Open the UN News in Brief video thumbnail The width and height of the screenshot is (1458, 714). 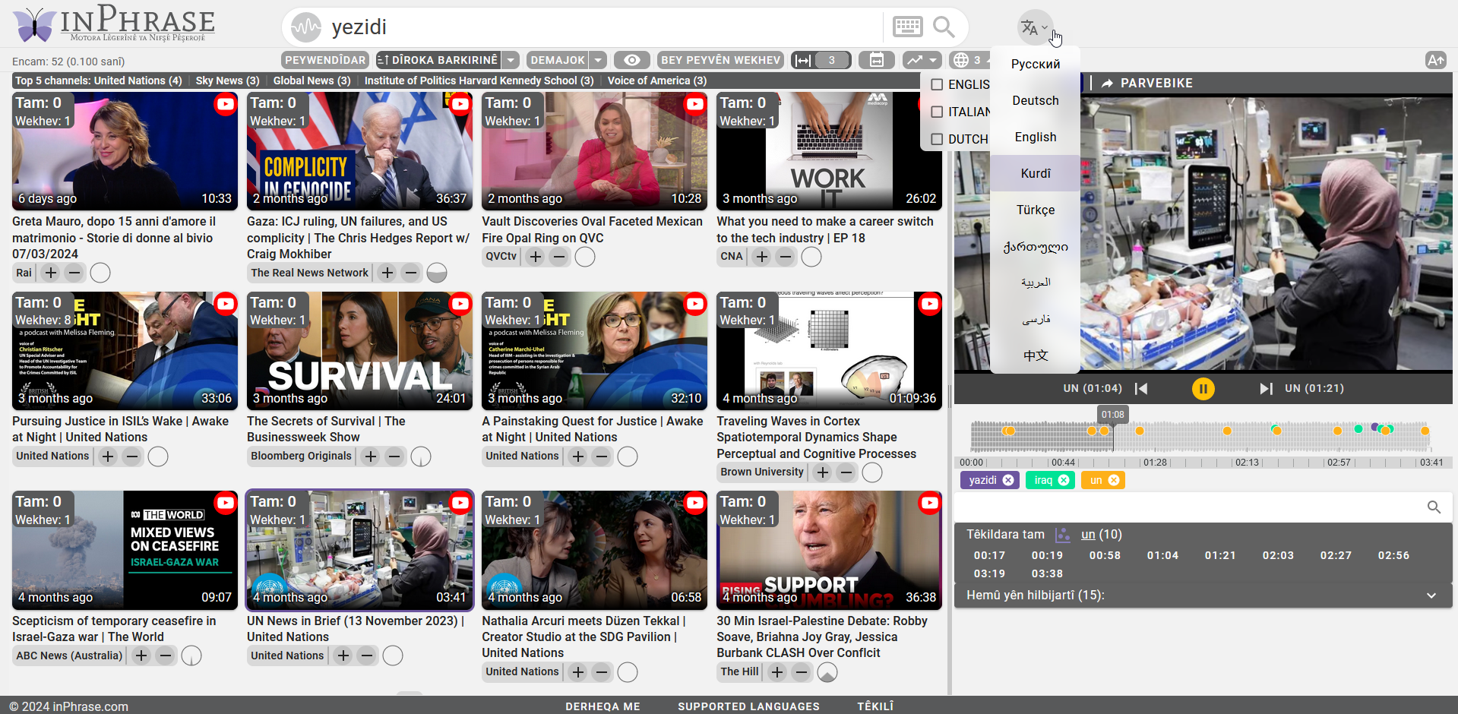(x=359, y=550)
